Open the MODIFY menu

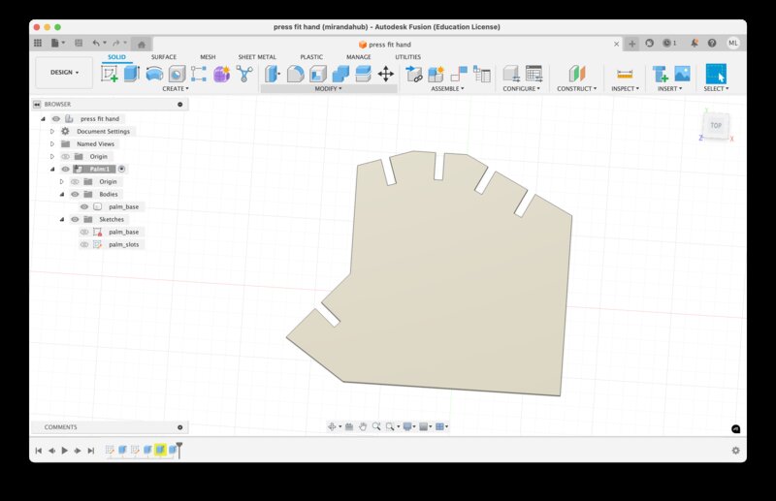[329, 88]
